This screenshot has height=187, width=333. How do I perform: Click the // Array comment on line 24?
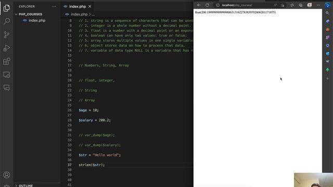click(87, 100)
